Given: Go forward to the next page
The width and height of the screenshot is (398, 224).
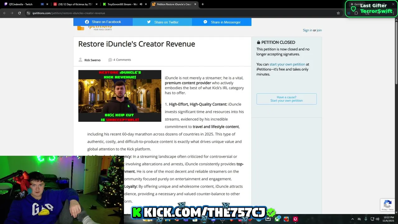Looking at the screenshot, I should 12,13.
